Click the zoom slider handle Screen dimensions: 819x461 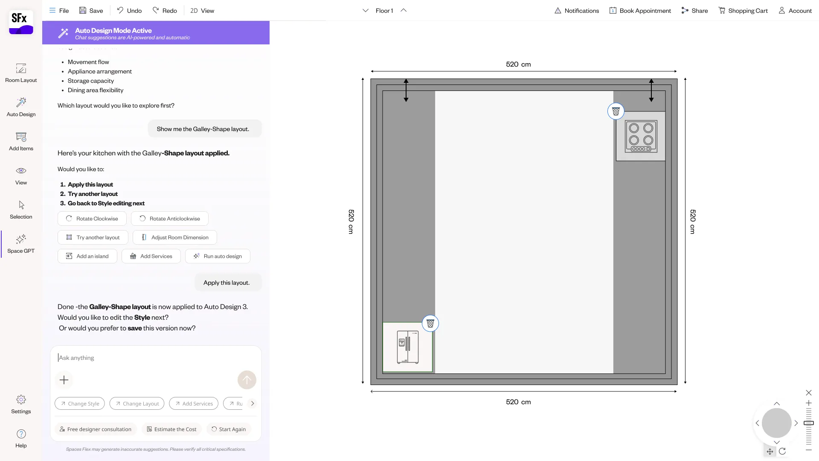(809, 423)
